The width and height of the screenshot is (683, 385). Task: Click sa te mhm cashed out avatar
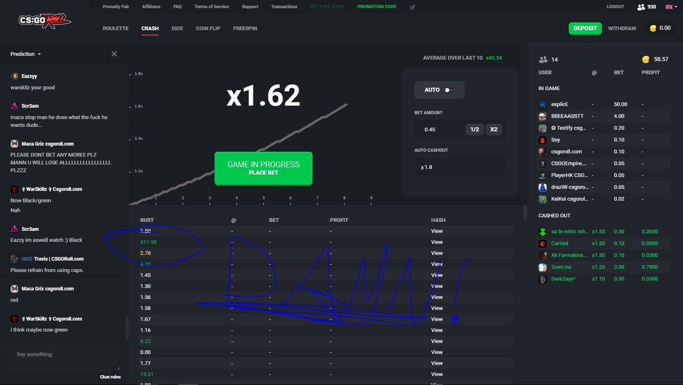click(542, 231)
